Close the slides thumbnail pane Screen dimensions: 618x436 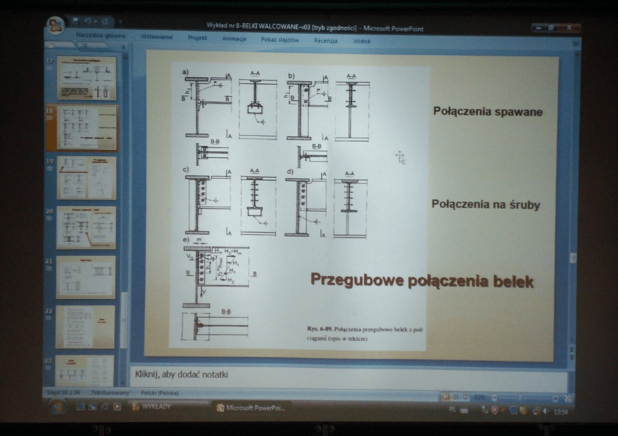[123, 47]
